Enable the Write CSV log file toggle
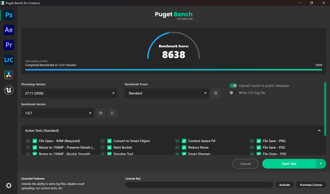This screenshot has height=194, width=330. click(233, 93)
